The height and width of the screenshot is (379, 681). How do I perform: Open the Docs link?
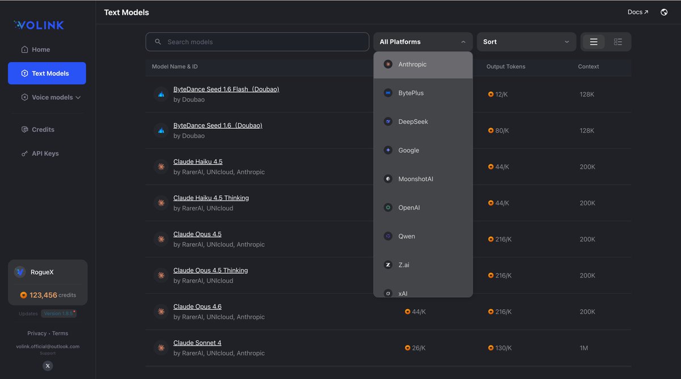point(638,12)
